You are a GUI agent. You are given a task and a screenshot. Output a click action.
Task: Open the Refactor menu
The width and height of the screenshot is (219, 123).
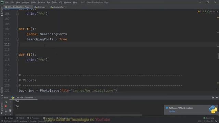click(41, 2)
